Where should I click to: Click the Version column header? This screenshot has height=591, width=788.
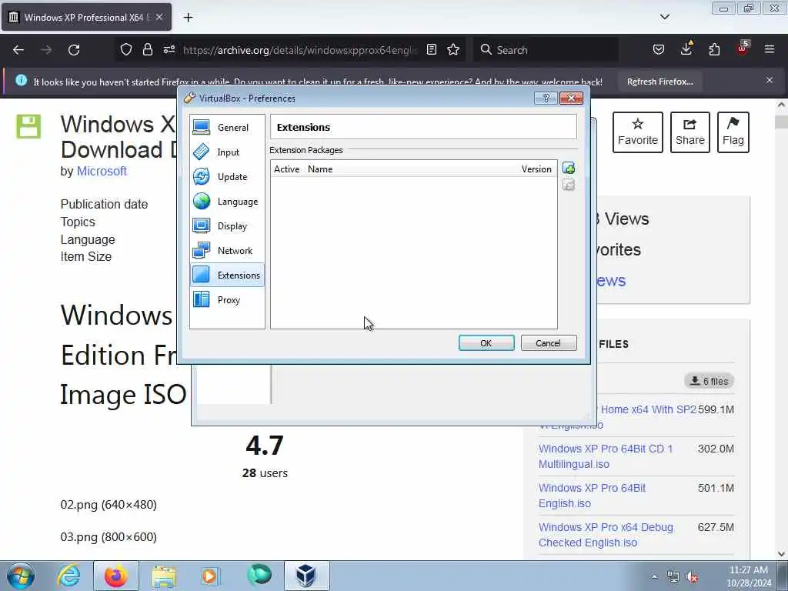tap(536, 169)
